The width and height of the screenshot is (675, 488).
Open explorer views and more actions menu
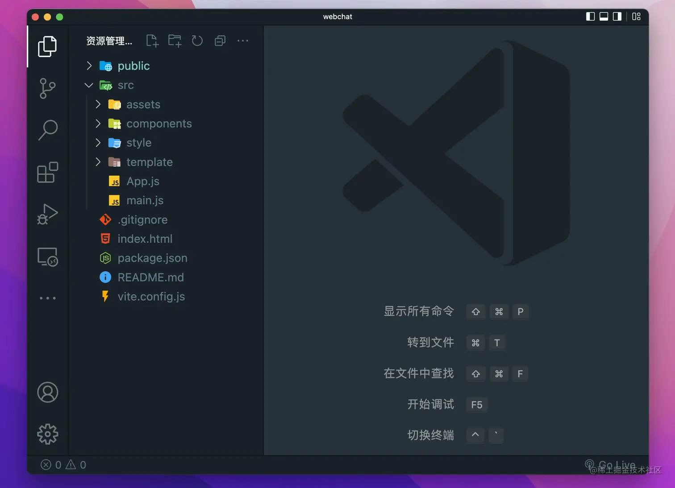(243, 41)
